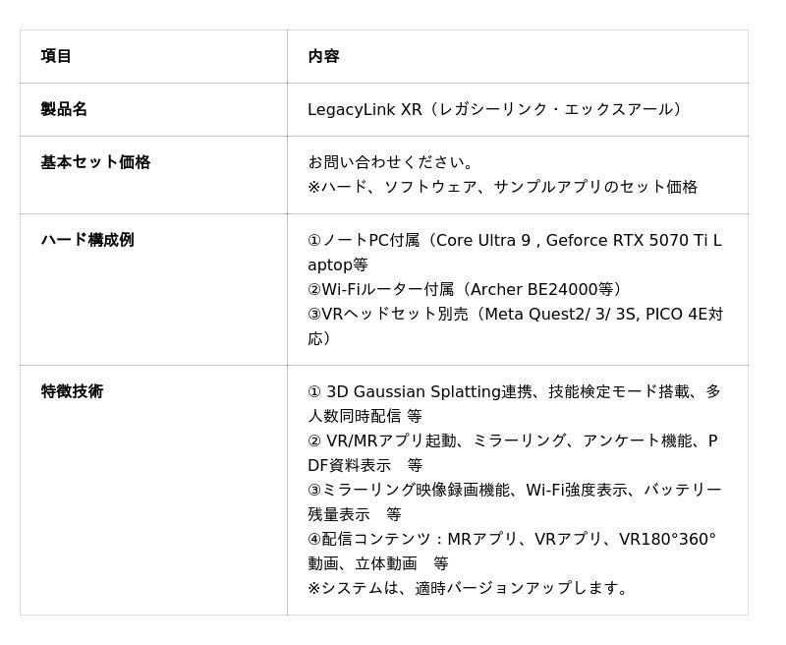Select the 基本セット価格 row label
Screen dimensions: 786x645
click(x=95, y=162)
